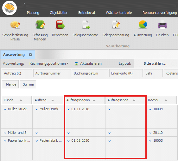Click the sort icon in Rechnu... header
The width and height of the screenshot is (178, 161).
coord(166,100)
